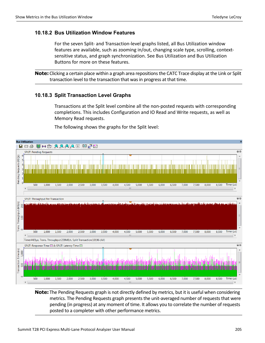Toggle the SPLIT: Response Time legend checkbox

point(51,246)
